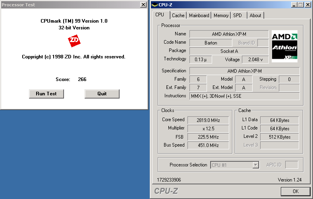Click the Score value 266

[82, 79]
